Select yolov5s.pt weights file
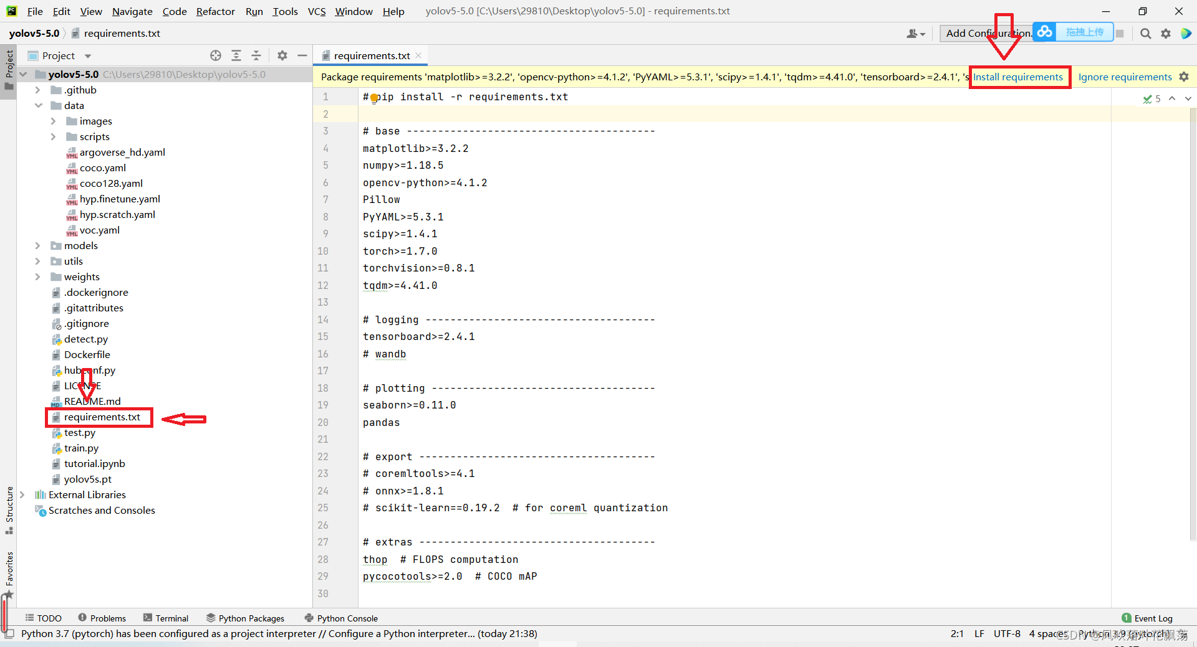Viewport: 1197px width, 647px height. click(88, 479)
